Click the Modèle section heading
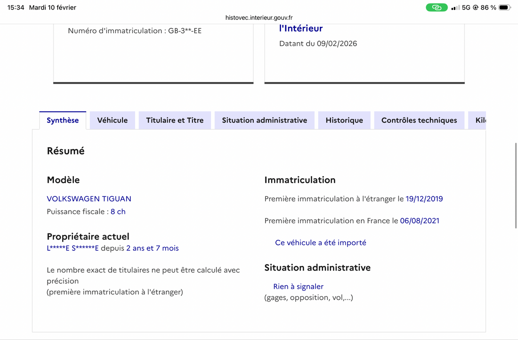Viewport: 518px width, 340px height. pos(63,180)
